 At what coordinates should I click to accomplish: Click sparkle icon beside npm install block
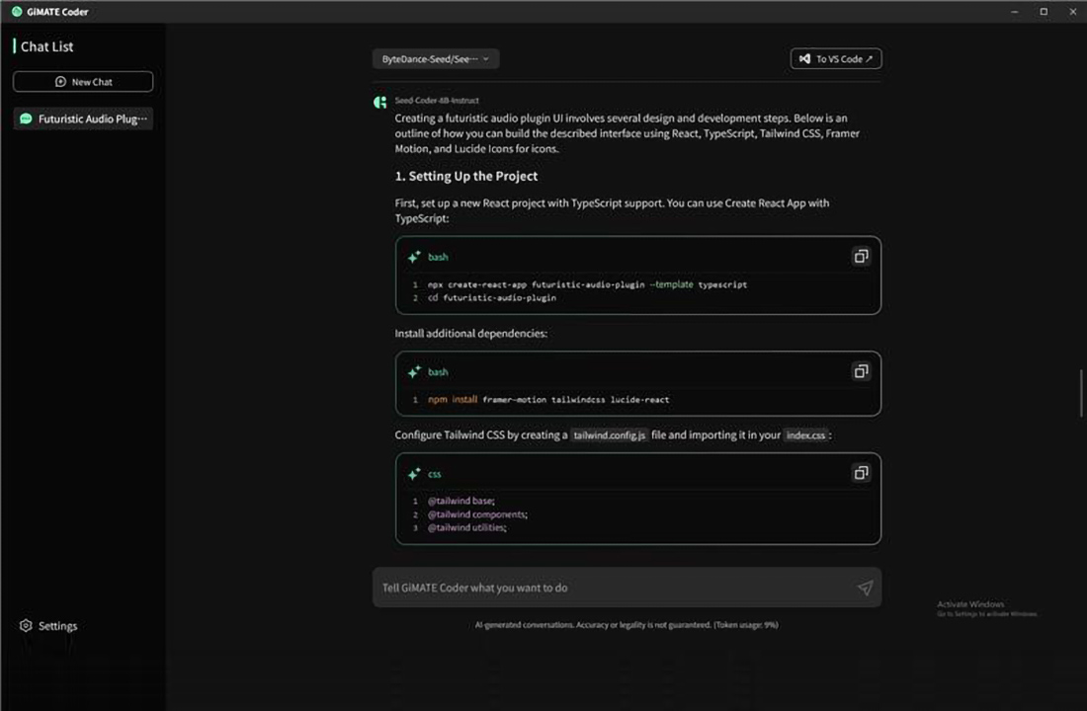pos(414,372)
